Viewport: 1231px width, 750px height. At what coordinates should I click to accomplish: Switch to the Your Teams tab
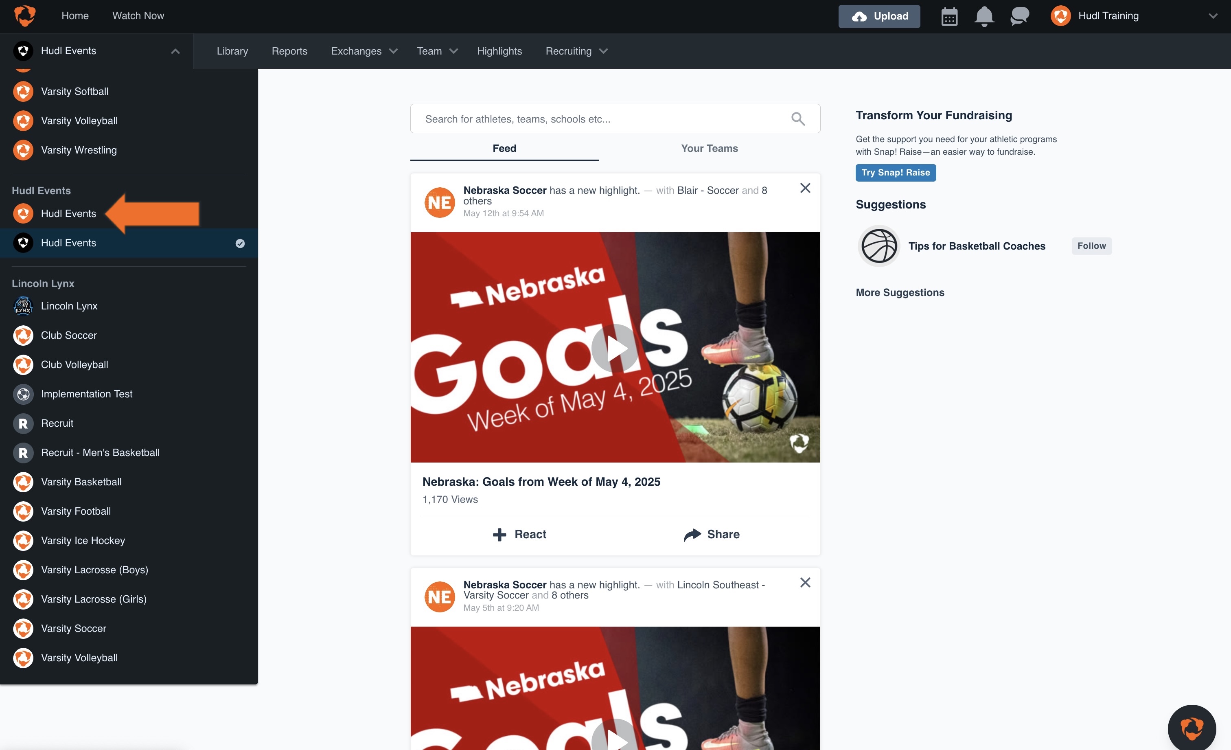(x=710, y=148)
